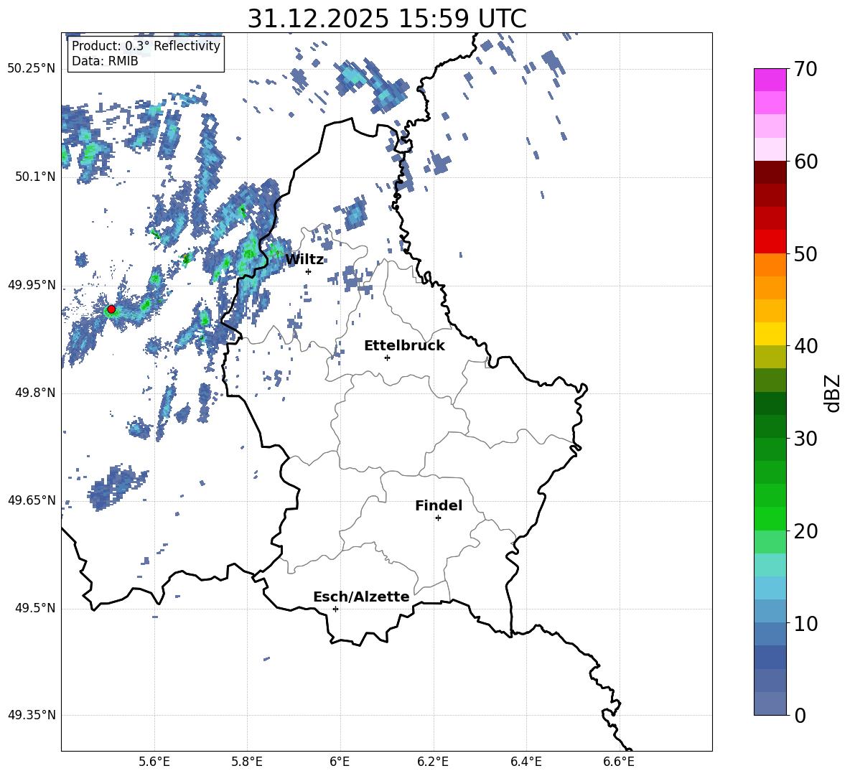Click the red radar site marker
The height and width of the screenshot is (776, 850).
(x=111, y=309)
